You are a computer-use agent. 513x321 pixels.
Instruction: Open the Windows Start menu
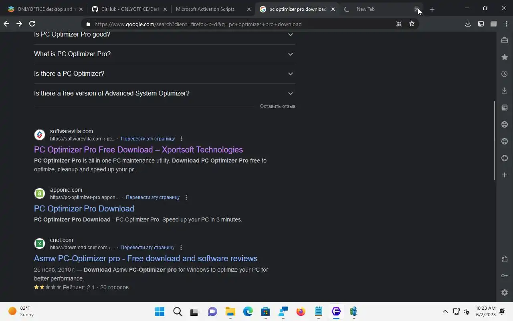click(x=160, y=311)
